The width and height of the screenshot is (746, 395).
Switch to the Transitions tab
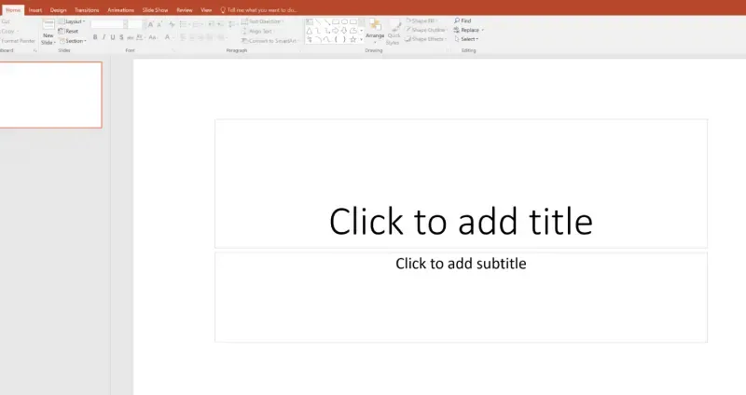coord(87,10)
